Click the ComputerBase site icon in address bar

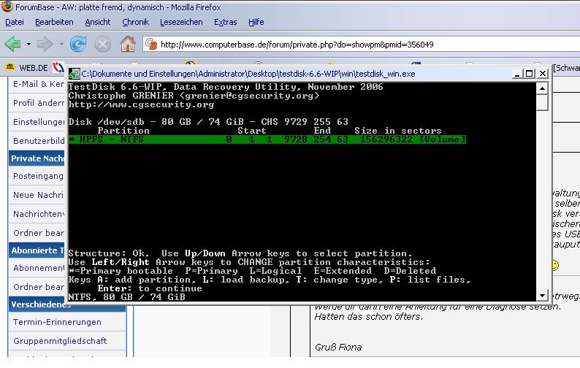click(150, 44)
